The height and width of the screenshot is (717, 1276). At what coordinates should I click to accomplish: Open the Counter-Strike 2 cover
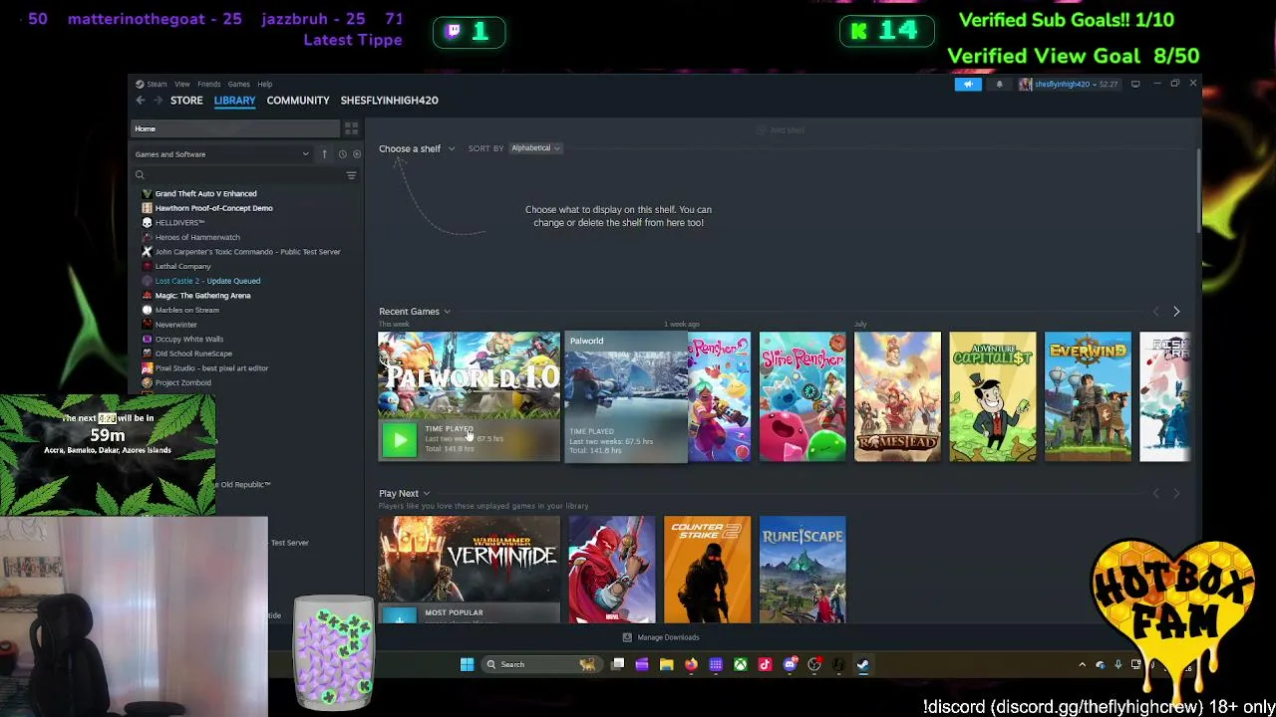pos(707,570)
